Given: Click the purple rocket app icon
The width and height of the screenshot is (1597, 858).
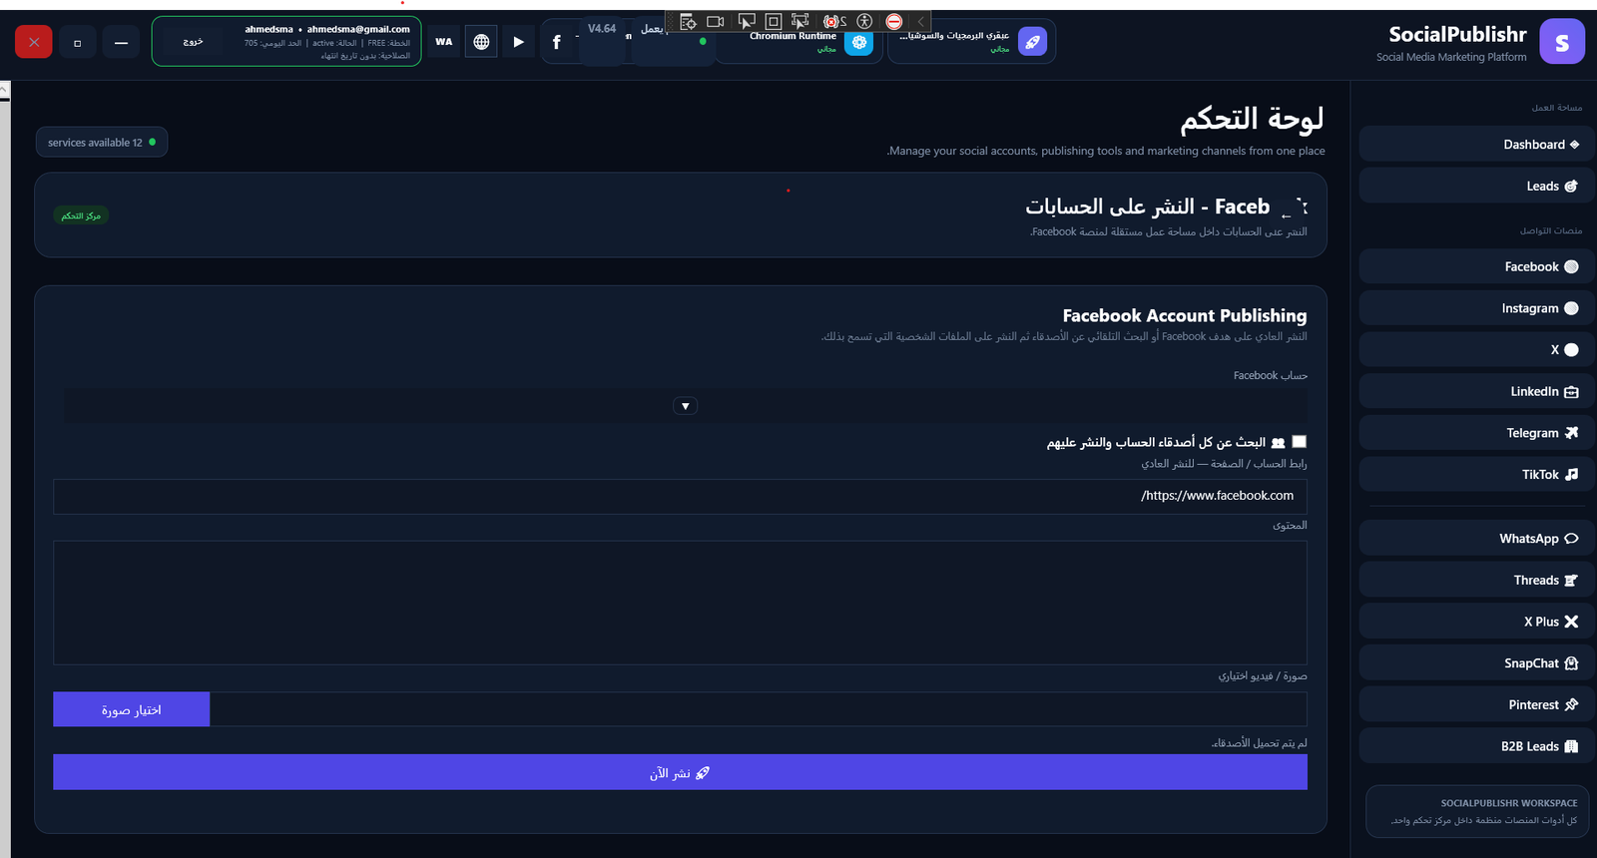Looking at the screenshot, I should coord(1032,42).
